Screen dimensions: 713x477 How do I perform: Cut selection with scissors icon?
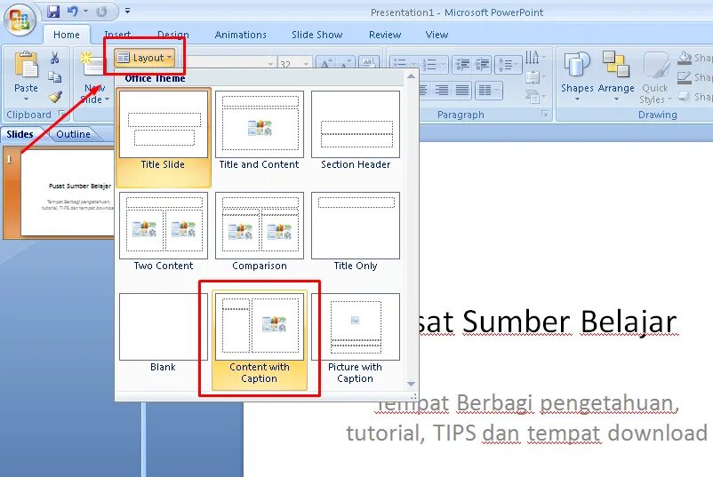point(54,58)
